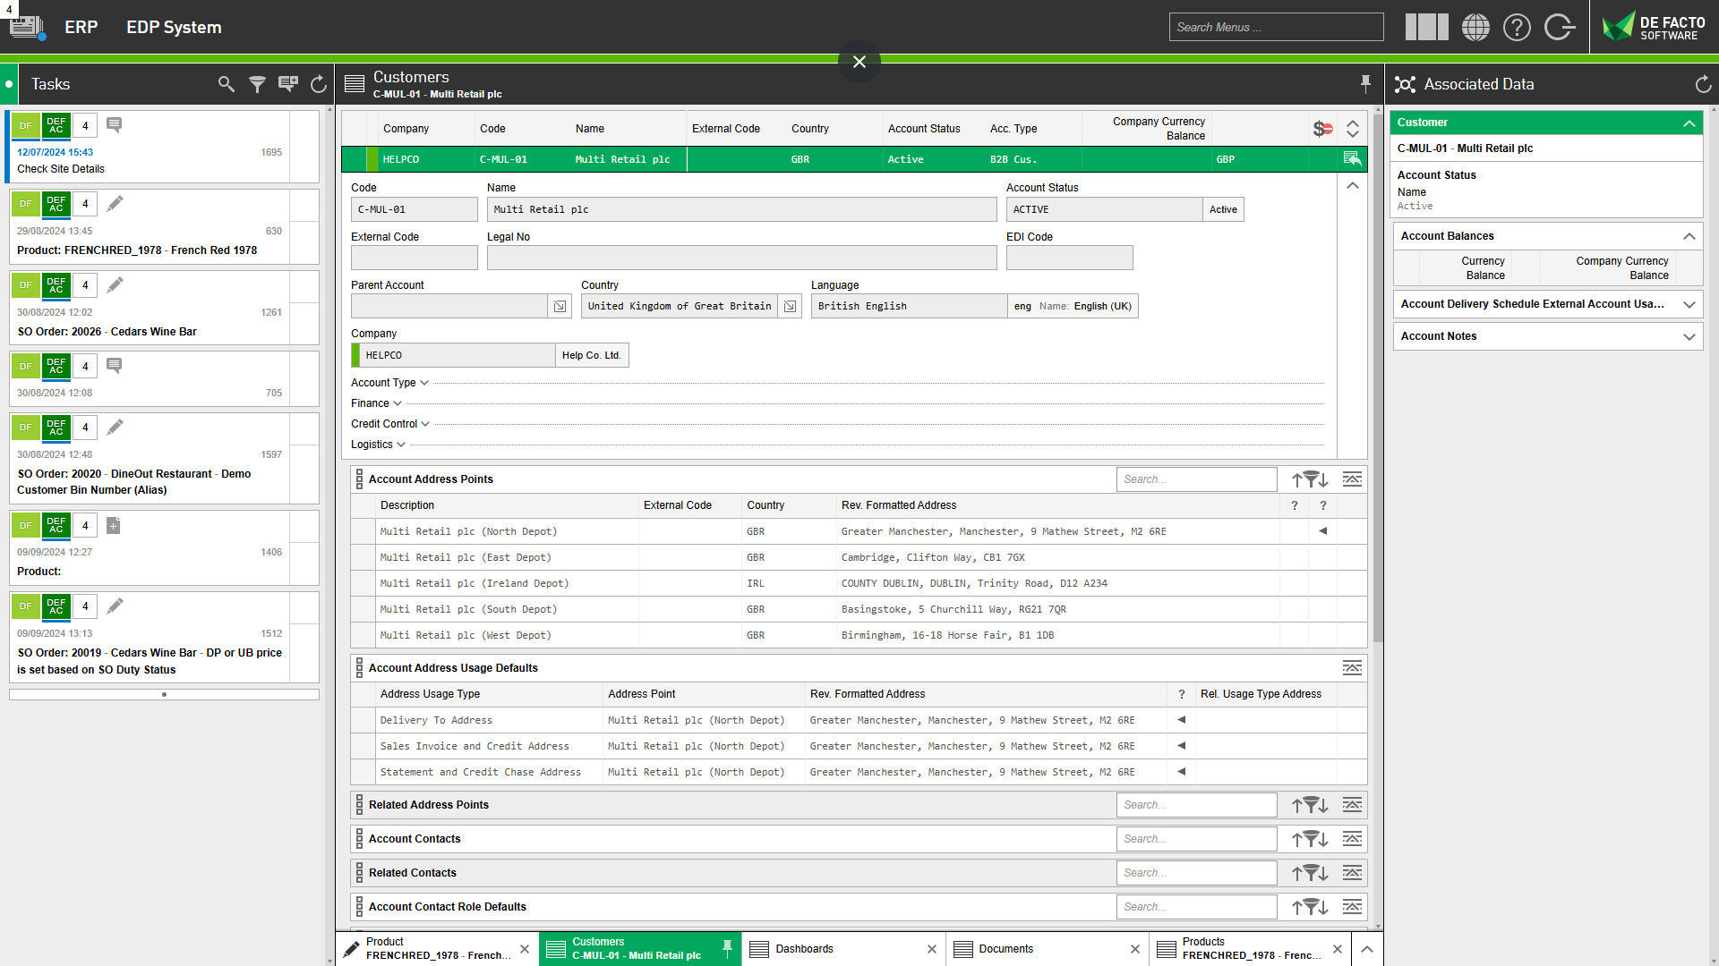The image size is (1719, 966).
Task: Click the dollar currency balance icon
Action: coord(1322,129)
